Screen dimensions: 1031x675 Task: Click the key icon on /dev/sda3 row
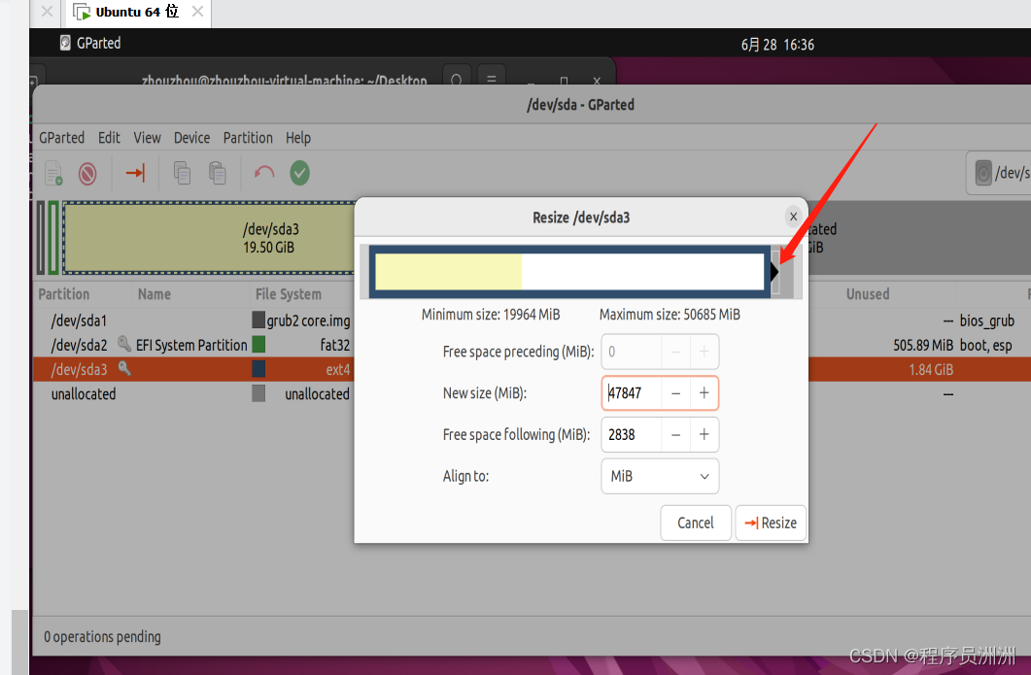(124, 368)
